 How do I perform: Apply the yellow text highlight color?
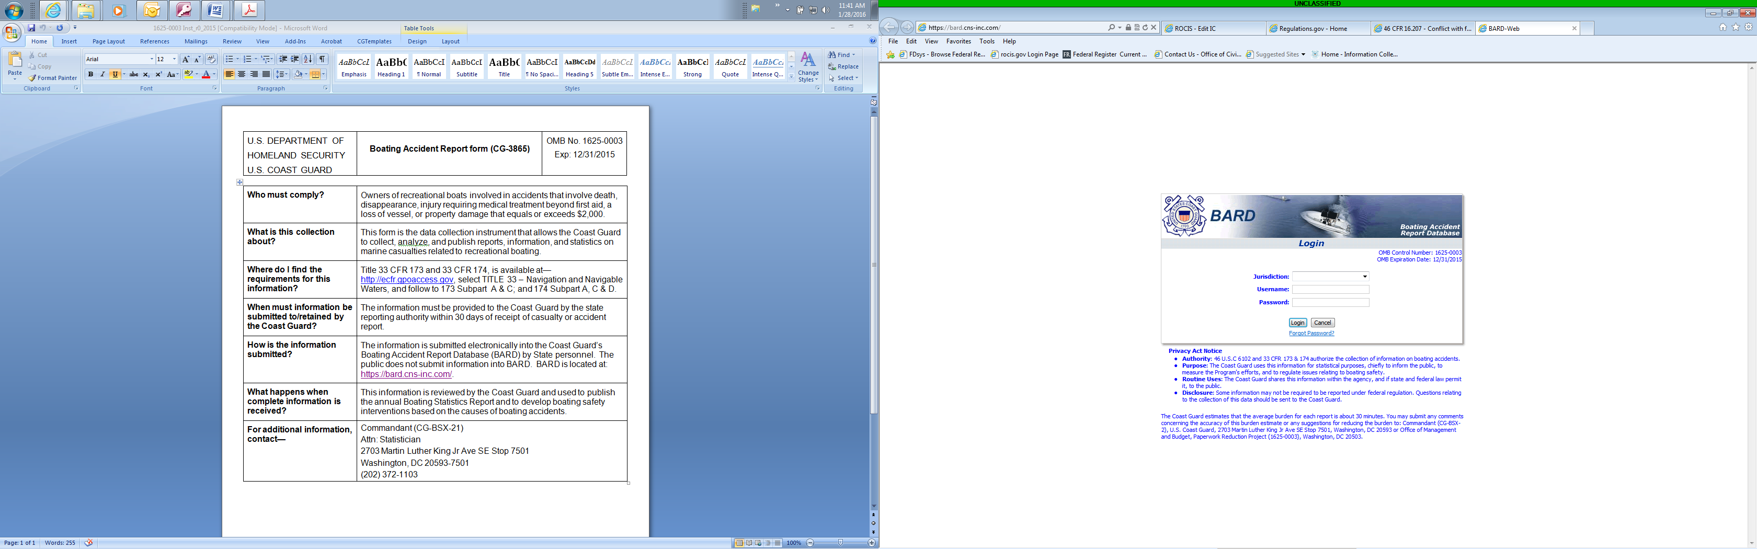tap(188, 74)
